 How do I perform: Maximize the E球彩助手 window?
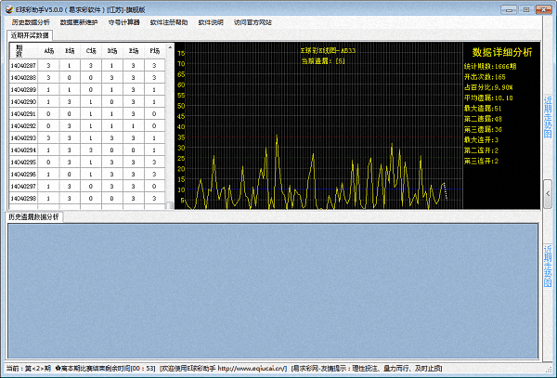526,10
